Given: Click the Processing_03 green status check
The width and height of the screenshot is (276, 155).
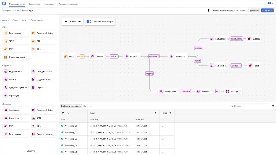Looking at the screenshot, I should (62, 139).
